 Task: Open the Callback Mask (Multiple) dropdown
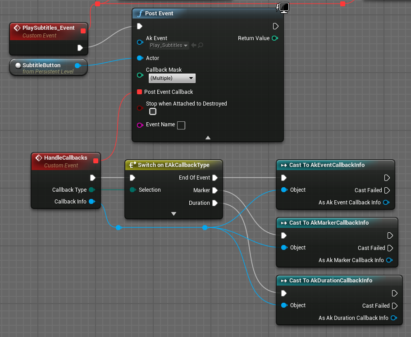click(x=172, y=78)
